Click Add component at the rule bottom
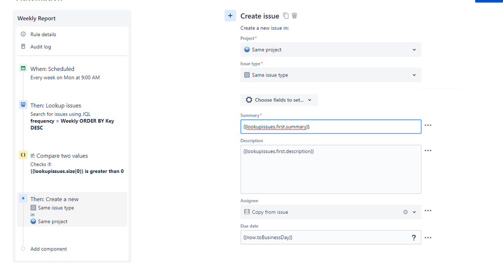503x263 pixels. (48, 249)
